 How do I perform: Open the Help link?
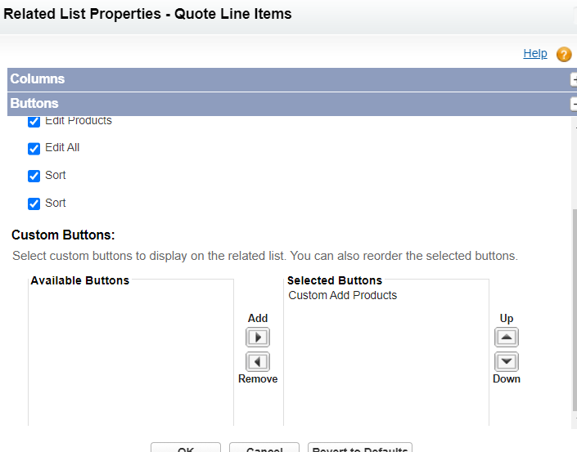pos(535,54)
